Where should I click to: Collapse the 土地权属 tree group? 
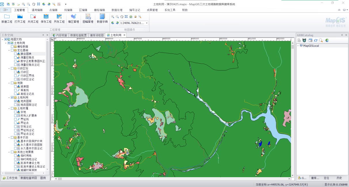tap(9, 108)
